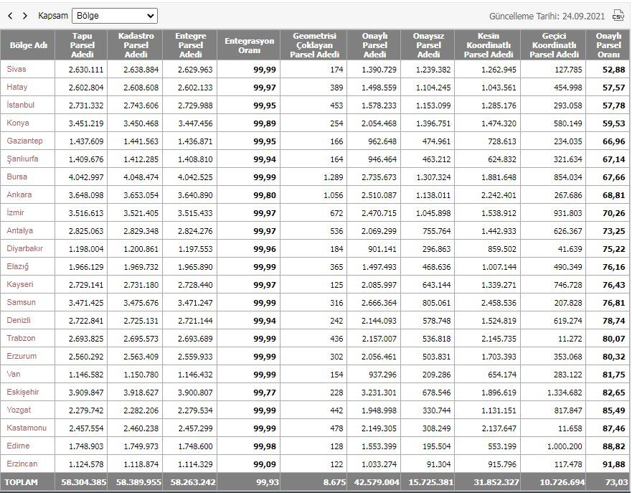Open the Konya region link
Image resolution: width=632 pixels, height=493 pixels.
[18, 123]
